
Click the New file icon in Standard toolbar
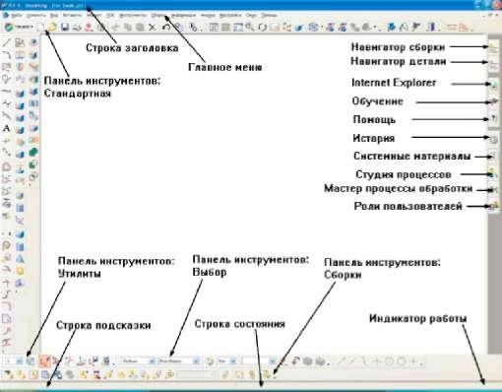click(40, 28)
